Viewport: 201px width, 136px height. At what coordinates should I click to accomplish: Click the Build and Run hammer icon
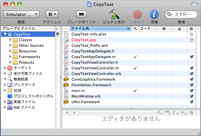pyautogui.click(x=114, y=14)
